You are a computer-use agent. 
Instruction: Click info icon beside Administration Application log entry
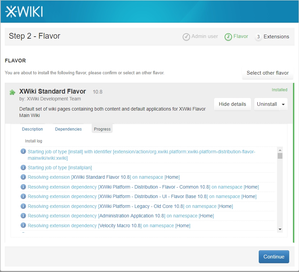[23, 216]
